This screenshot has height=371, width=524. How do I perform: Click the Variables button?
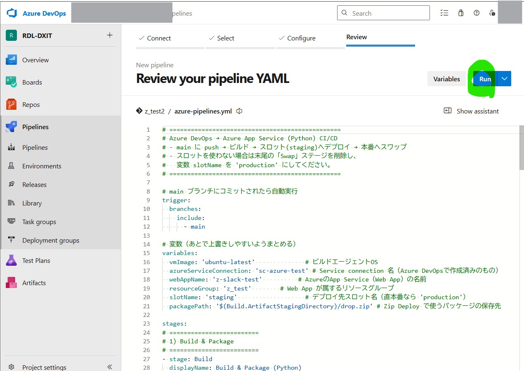tap(446, 79)
